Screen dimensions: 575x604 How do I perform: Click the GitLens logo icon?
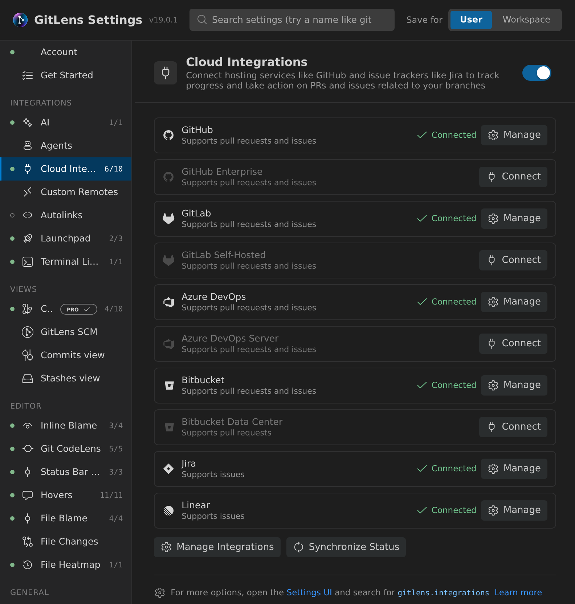click(x=20, y=20)
